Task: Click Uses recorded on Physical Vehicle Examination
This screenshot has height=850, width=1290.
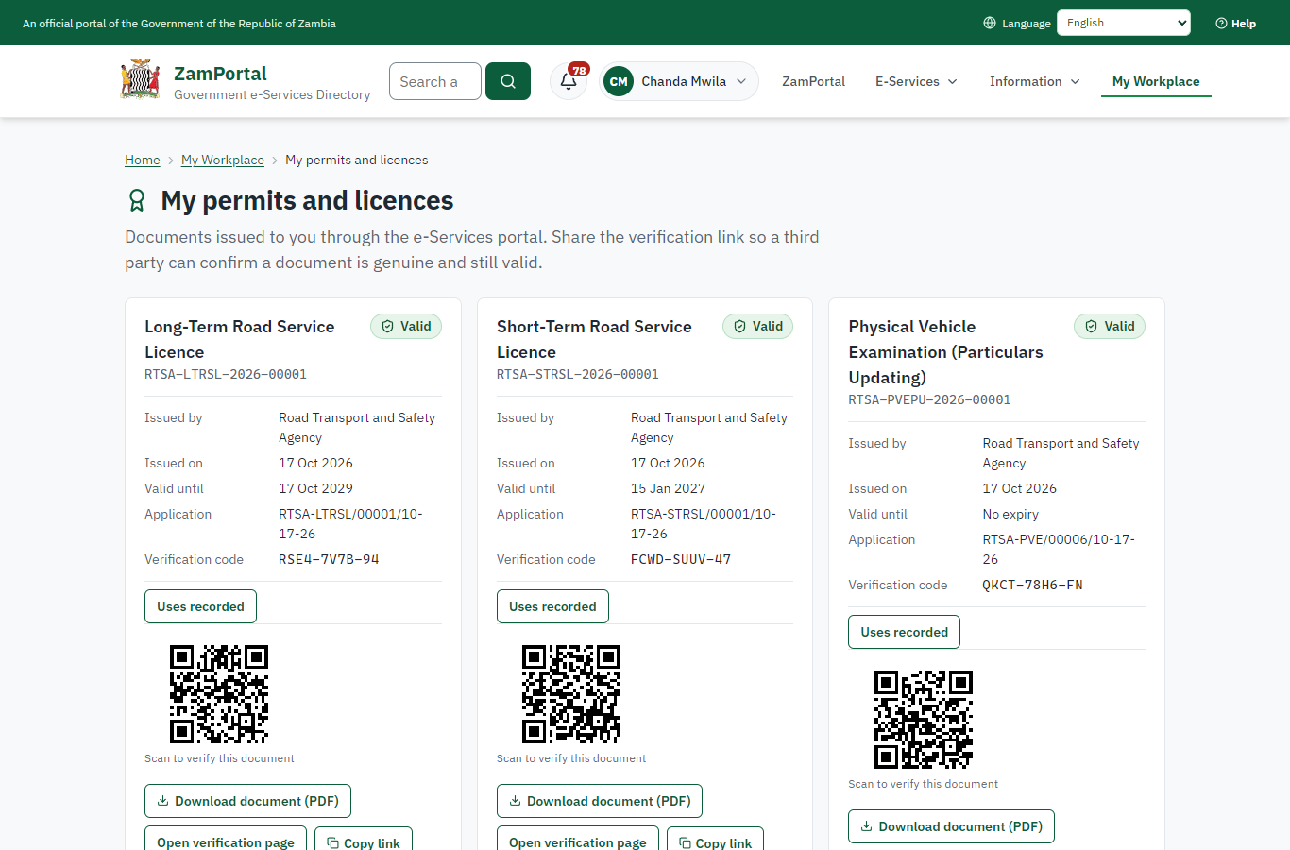Action: 905,632
